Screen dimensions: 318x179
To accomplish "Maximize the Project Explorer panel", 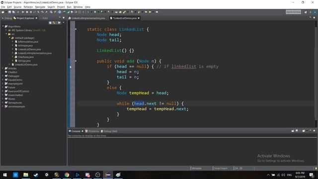I will coord(64,18).
